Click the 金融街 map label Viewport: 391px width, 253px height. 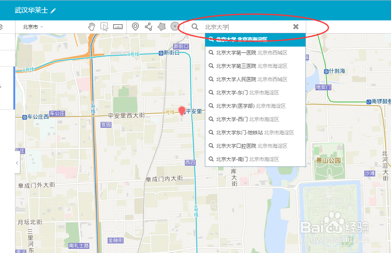116,241
